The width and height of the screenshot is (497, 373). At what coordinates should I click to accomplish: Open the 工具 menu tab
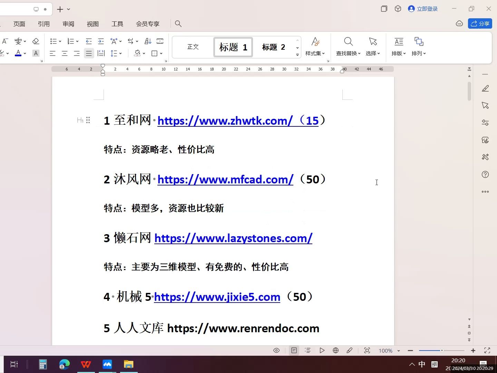point(117,24)
